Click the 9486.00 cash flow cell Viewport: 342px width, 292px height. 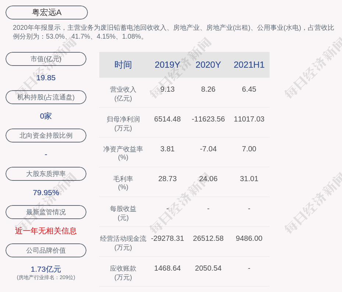[x=249, y=239]
